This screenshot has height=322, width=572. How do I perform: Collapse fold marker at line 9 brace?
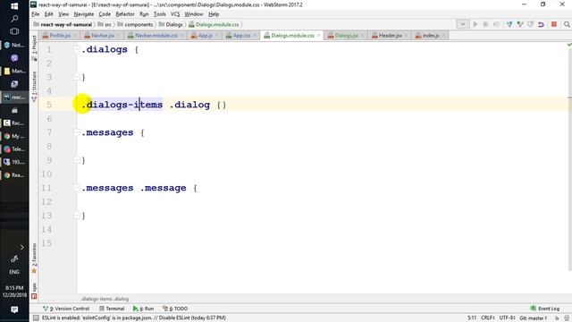(x=77, y=160)
